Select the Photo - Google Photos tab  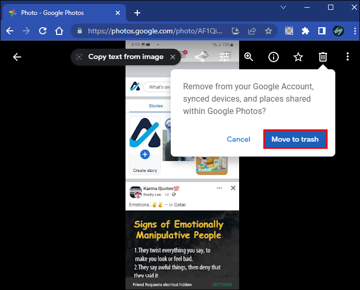[64, 13]
